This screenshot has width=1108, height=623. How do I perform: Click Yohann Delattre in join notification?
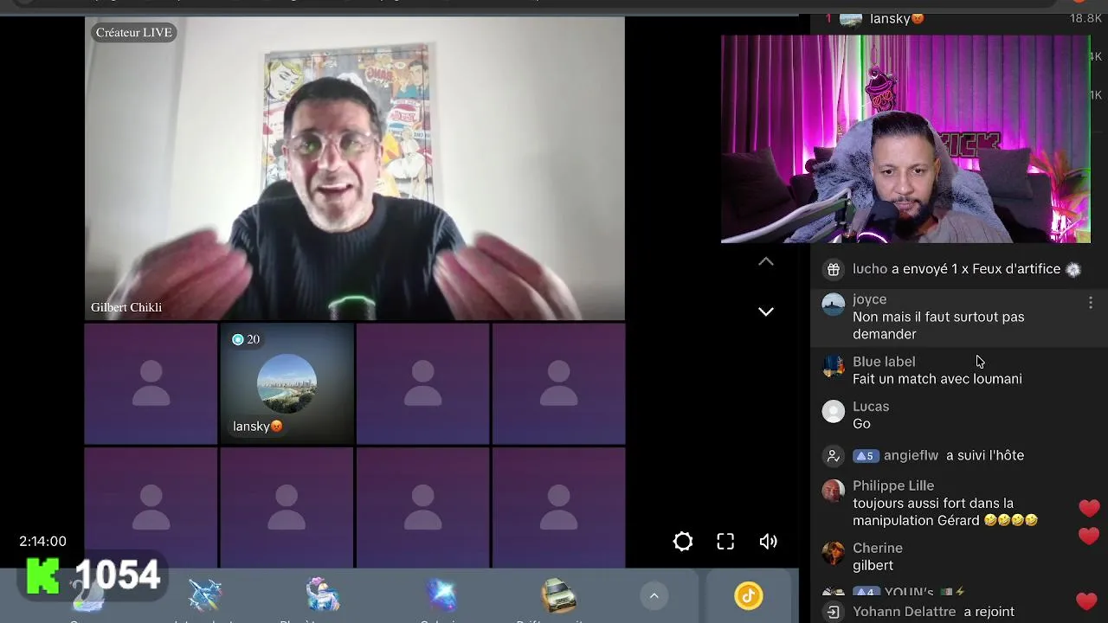(905, 612)
